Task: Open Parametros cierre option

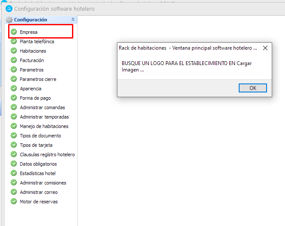Action: (38, 79)
